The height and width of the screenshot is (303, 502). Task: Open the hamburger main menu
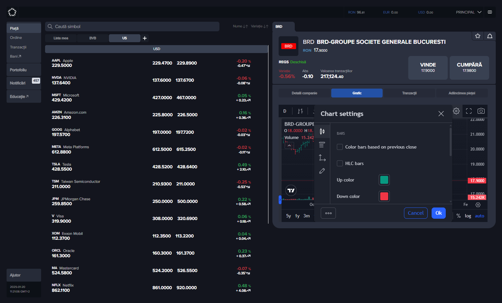click(x=490, y=12)
